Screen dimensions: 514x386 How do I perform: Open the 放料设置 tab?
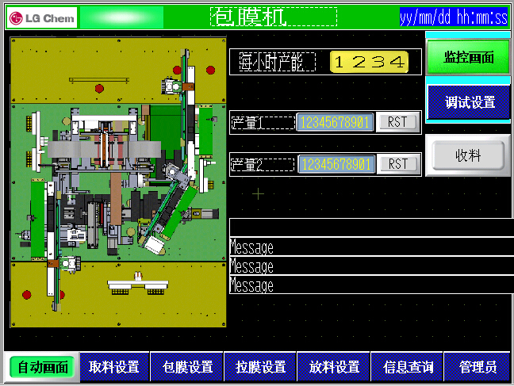[334, 367]
